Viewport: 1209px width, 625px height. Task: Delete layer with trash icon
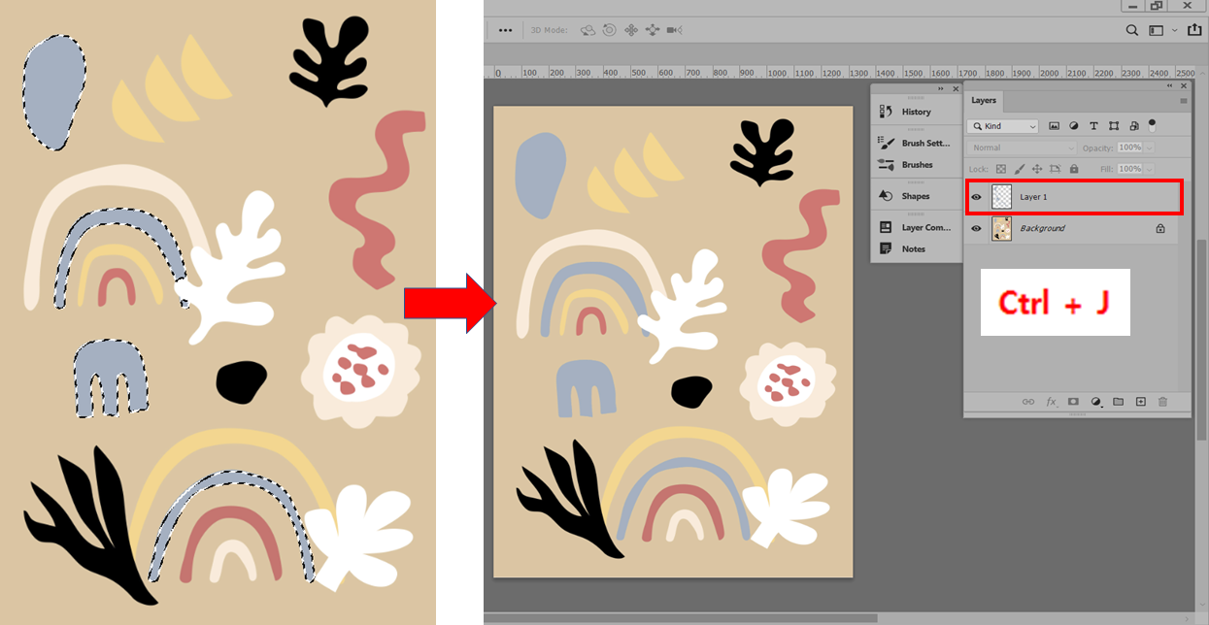point(1163,402)
